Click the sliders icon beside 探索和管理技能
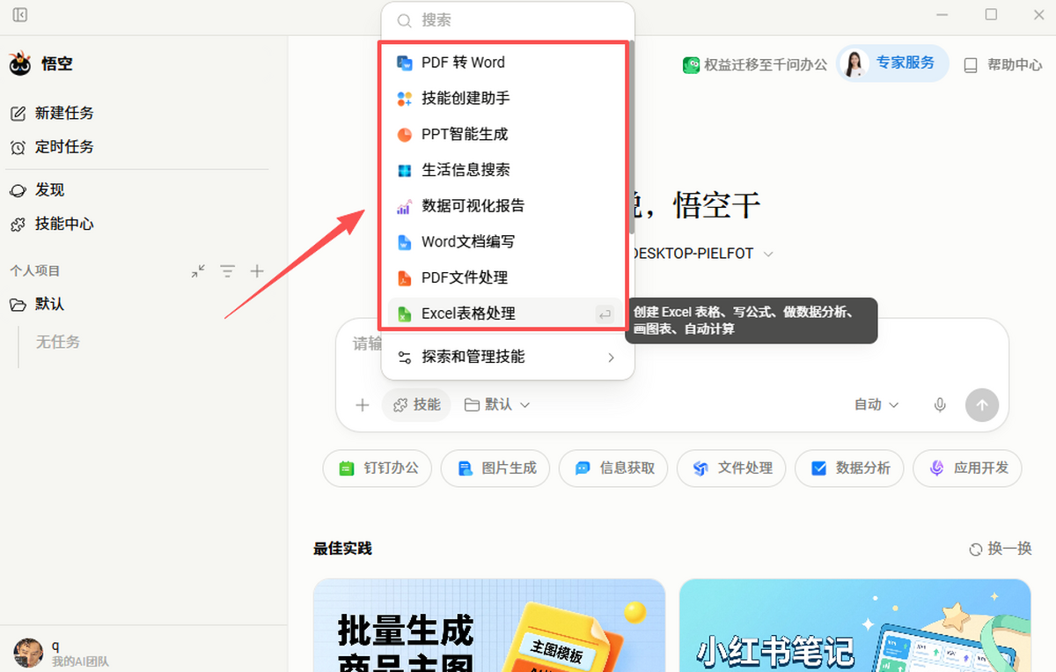1056x672 pixels. pyautogui.click(x=405, y=357)
